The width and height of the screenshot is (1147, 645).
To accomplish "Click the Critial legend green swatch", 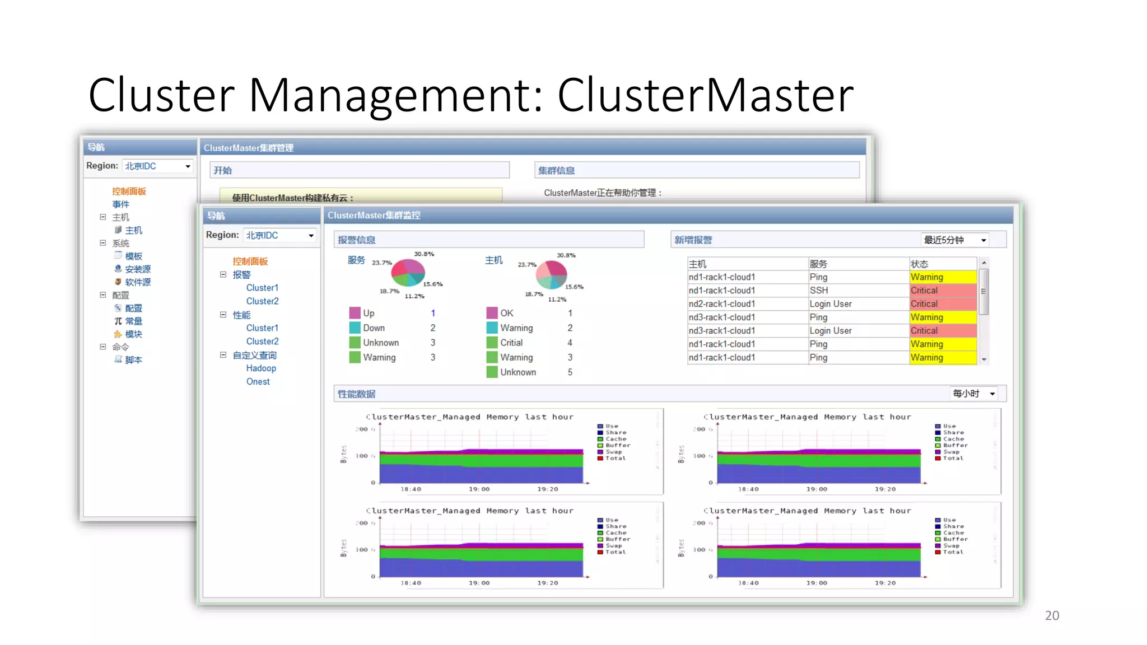I will coord(492,342).
